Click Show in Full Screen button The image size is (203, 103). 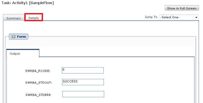(182, 8)
